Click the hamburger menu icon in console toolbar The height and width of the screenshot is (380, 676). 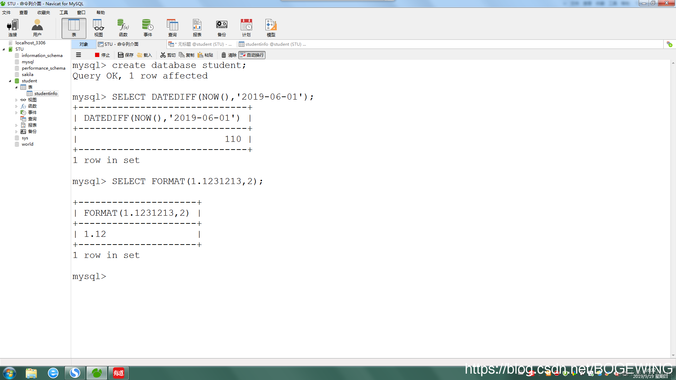coord(79,55)
